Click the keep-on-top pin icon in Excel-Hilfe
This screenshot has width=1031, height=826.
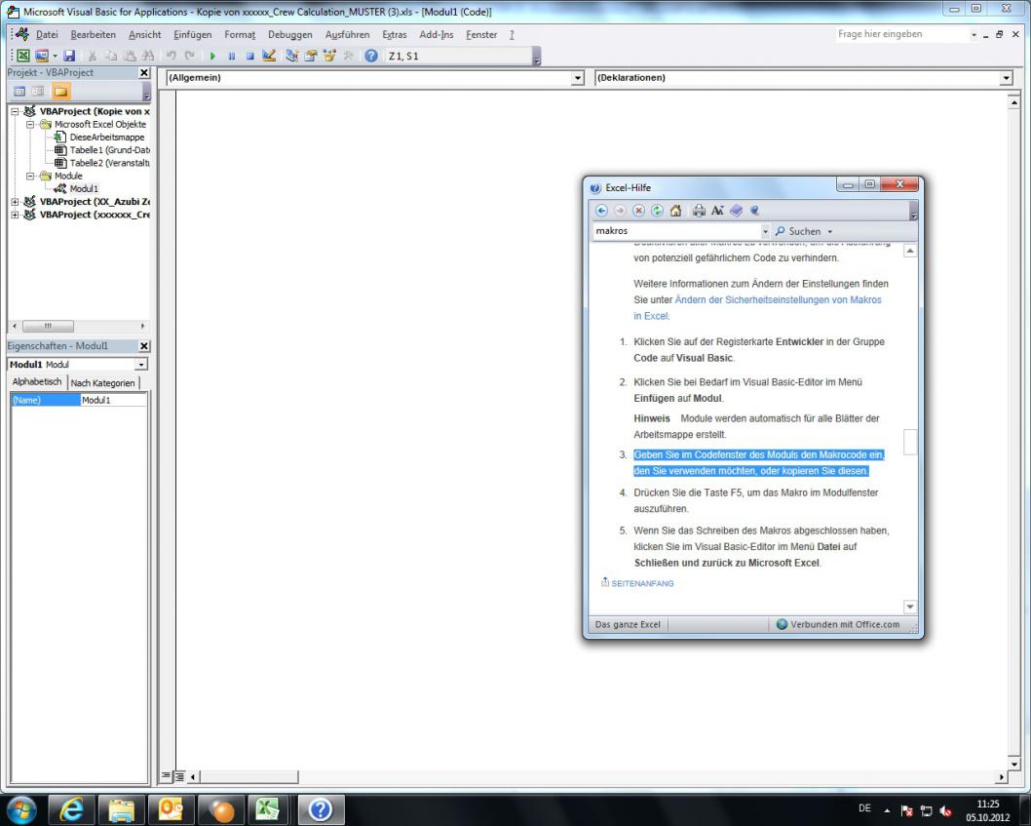pos(754,211)
